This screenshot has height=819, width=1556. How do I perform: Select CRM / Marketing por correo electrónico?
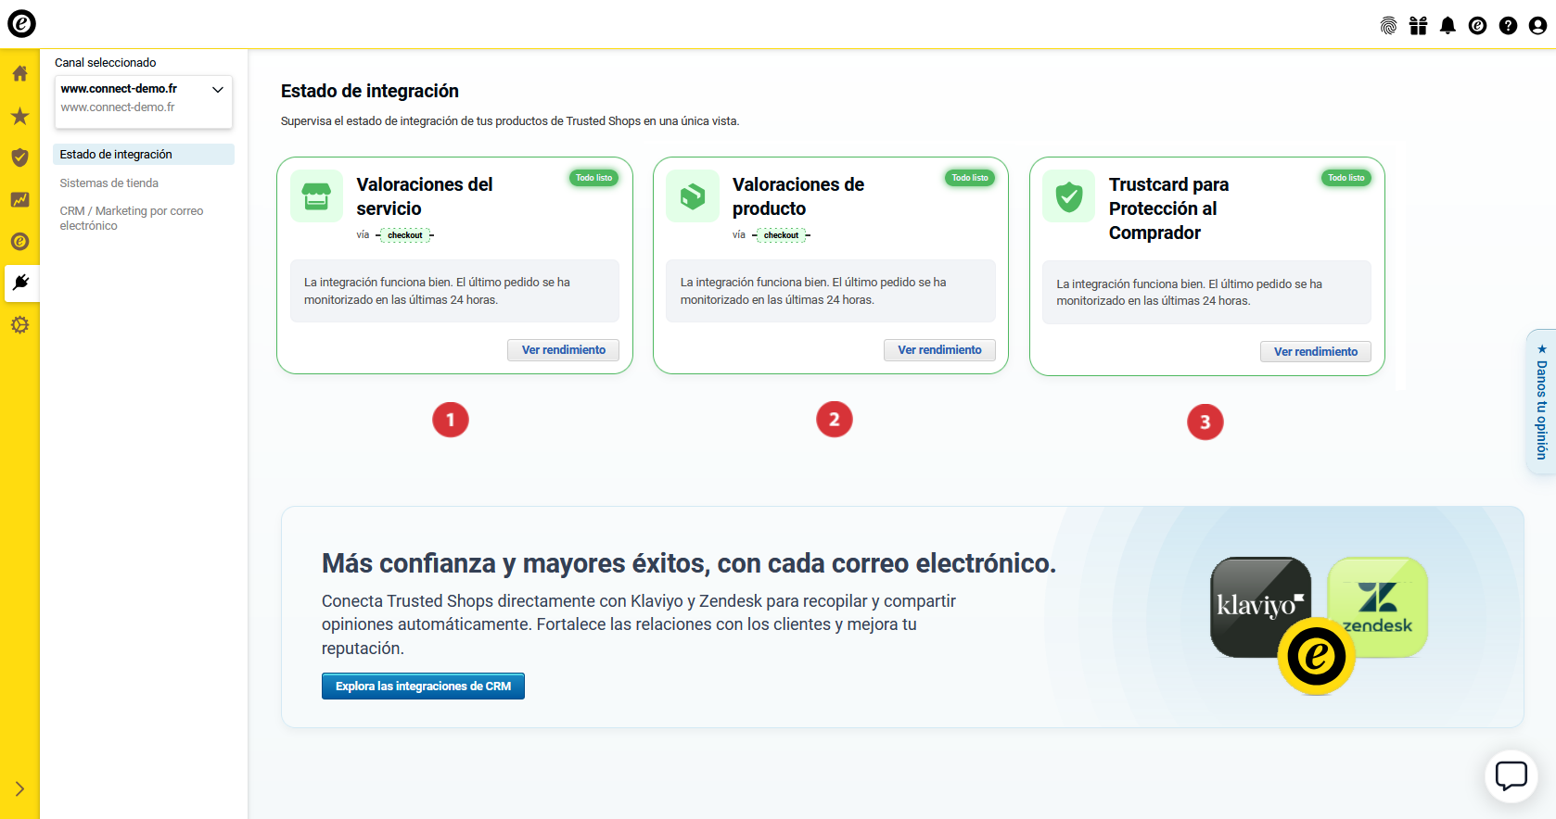pyautogui.click(x=132, y=219)
